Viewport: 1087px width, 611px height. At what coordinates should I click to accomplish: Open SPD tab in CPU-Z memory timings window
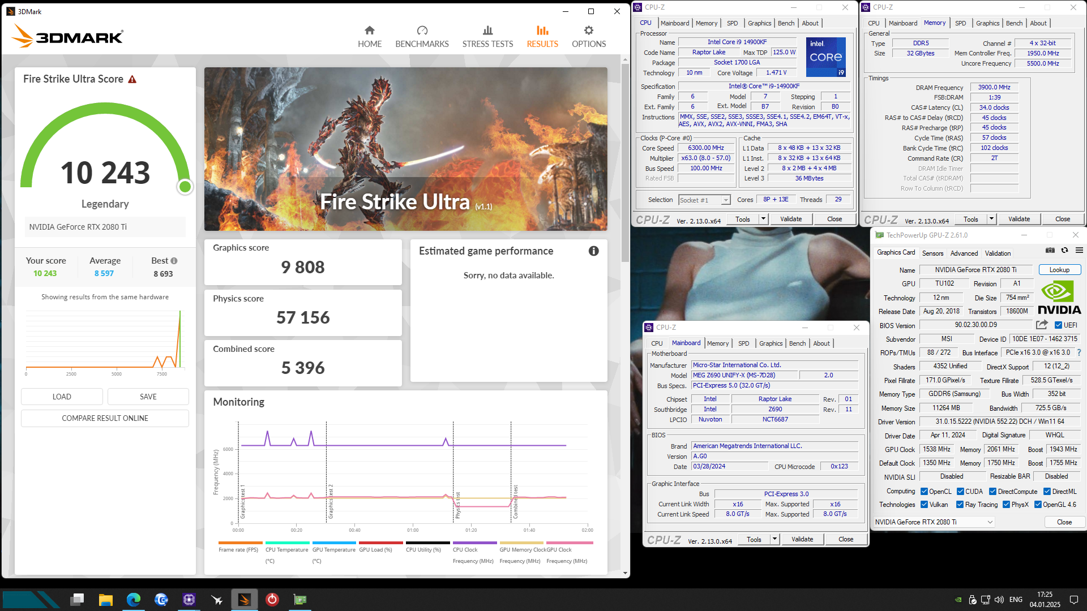[960, 23]
